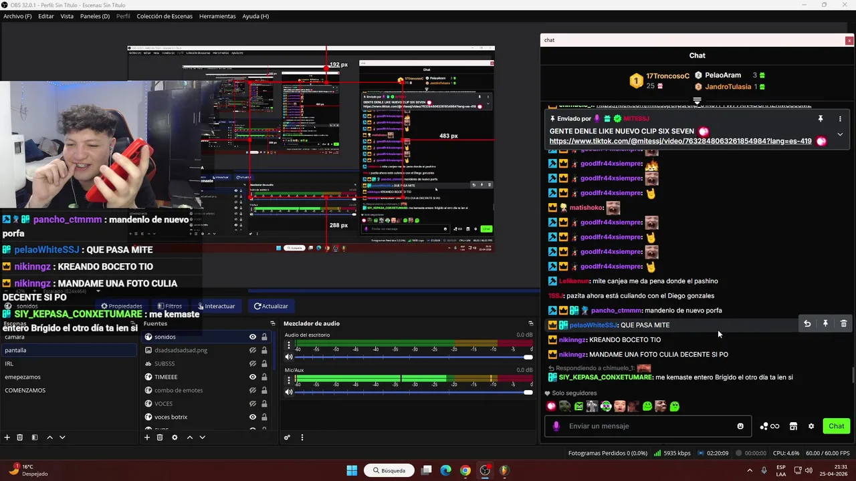Screen dimensions: 856x481
Task: Click the Actualizar button
Action: coord(271,306)
